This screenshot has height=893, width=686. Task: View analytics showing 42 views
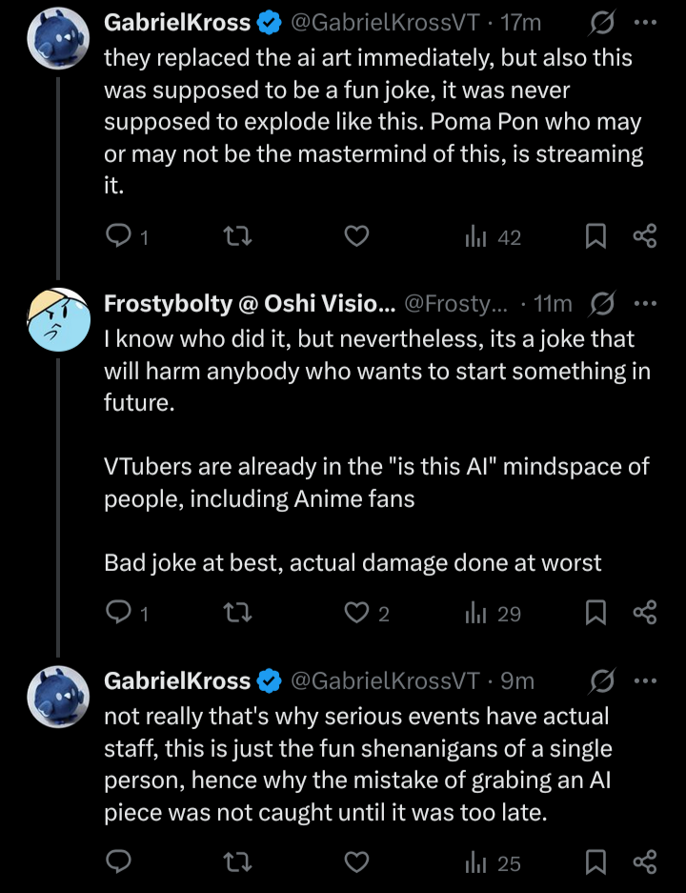493,237
